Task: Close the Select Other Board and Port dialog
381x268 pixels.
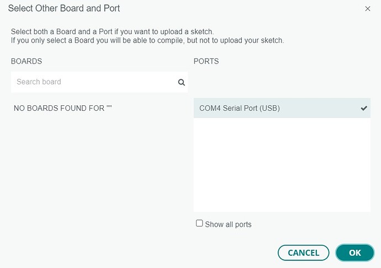Action: [x=368, y=9]
